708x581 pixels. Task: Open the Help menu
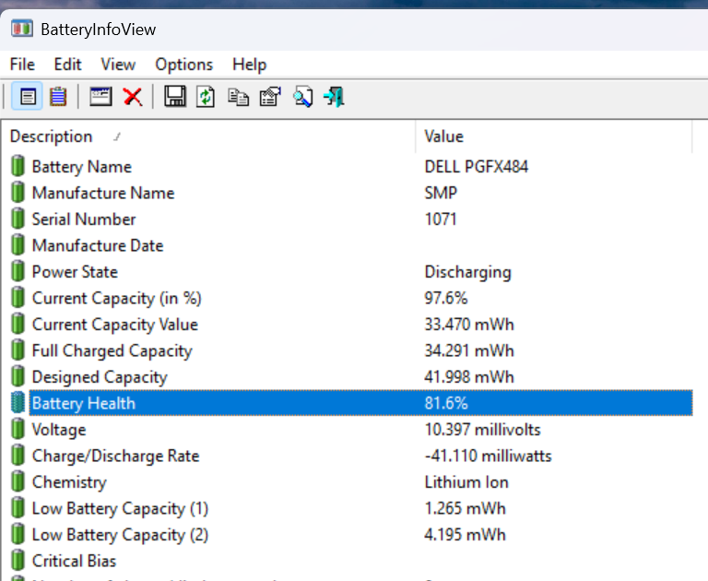[249, 65]
